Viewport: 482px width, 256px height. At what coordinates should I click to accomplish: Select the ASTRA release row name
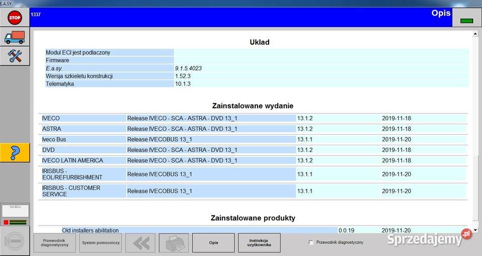click(52, 129)
